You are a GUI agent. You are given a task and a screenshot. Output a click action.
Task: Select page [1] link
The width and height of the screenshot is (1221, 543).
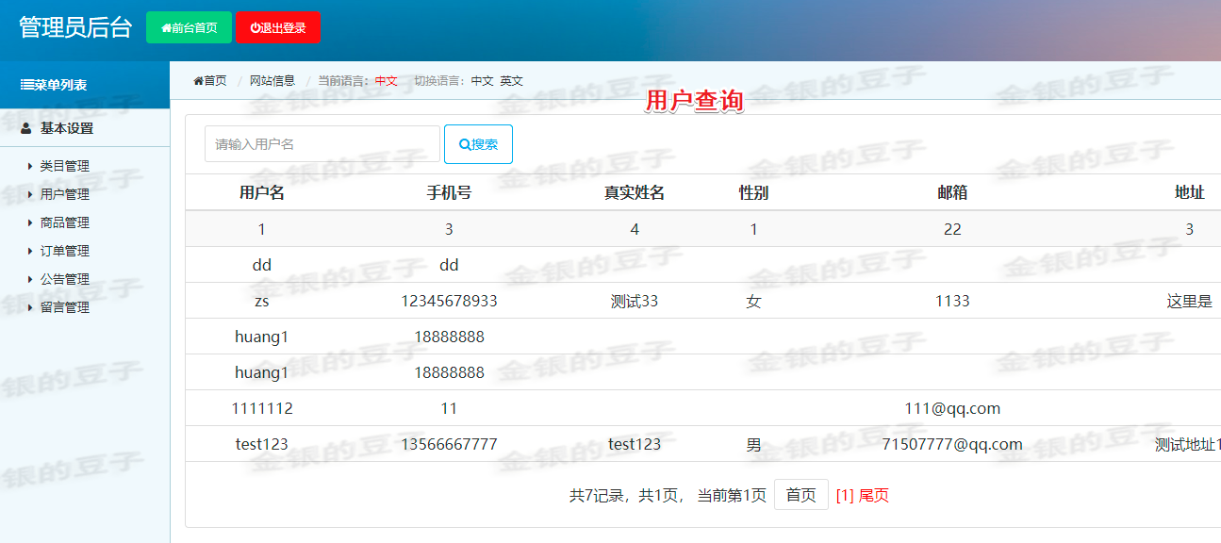(x=845, y=495)
